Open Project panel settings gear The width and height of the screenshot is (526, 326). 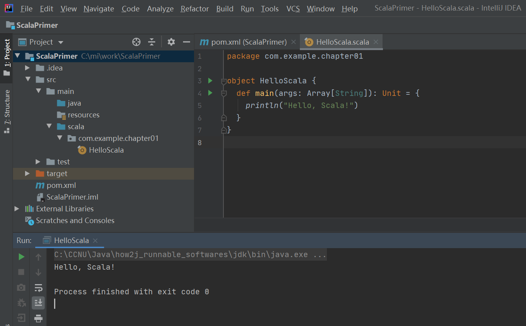pos(171,42)
